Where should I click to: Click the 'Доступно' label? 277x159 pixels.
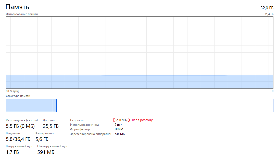coord(49,120)
